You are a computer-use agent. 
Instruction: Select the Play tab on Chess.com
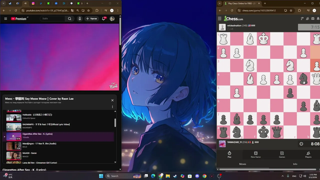point(229,155)
